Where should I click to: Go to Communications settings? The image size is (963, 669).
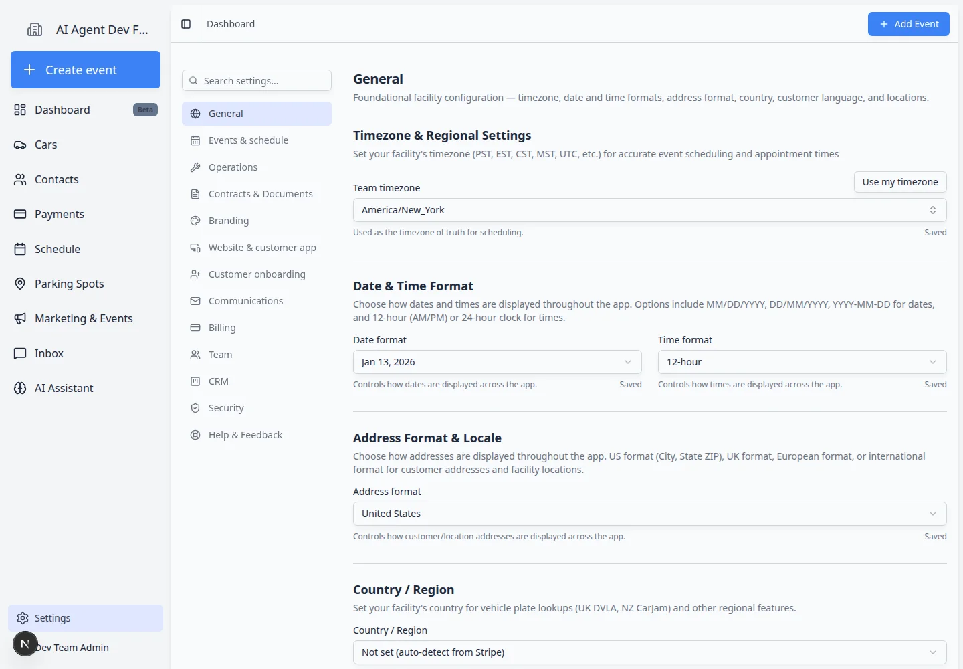[x=257, y=301]
